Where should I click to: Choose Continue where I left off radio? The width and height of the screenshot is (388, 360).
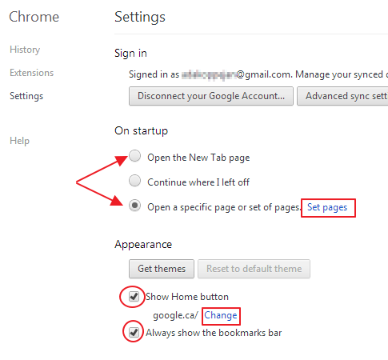(134, 181)
